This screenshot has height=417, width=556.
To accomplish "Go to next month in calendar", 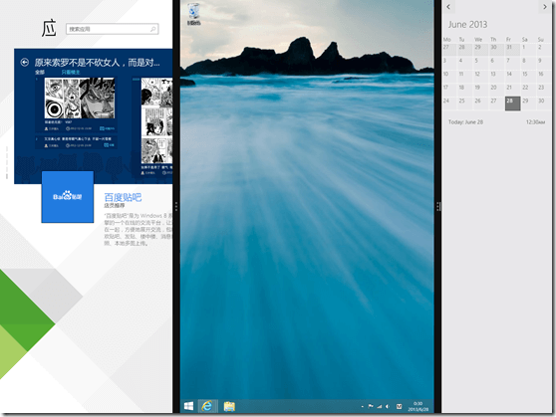I will coord(545,7).
